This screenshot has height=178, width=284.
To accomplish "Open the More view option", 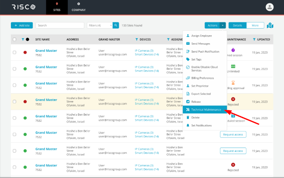I will (255, 26).
